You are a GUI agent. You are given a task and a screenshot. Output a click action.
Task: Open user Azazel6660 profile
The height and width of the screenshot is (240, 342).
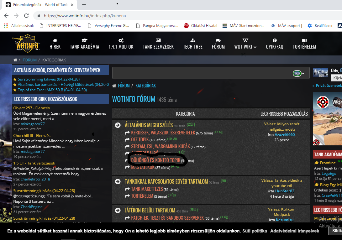(285, 135)
